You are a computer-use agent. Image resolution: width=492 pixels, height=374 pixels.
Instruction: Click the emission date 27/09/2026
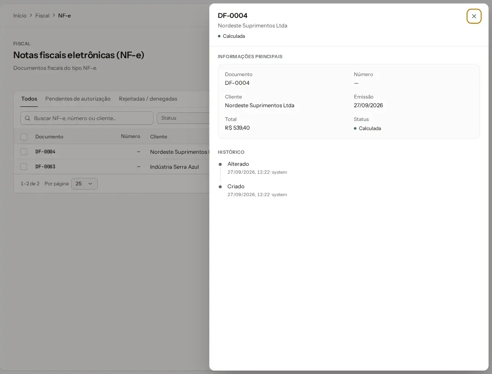[368, 105]
